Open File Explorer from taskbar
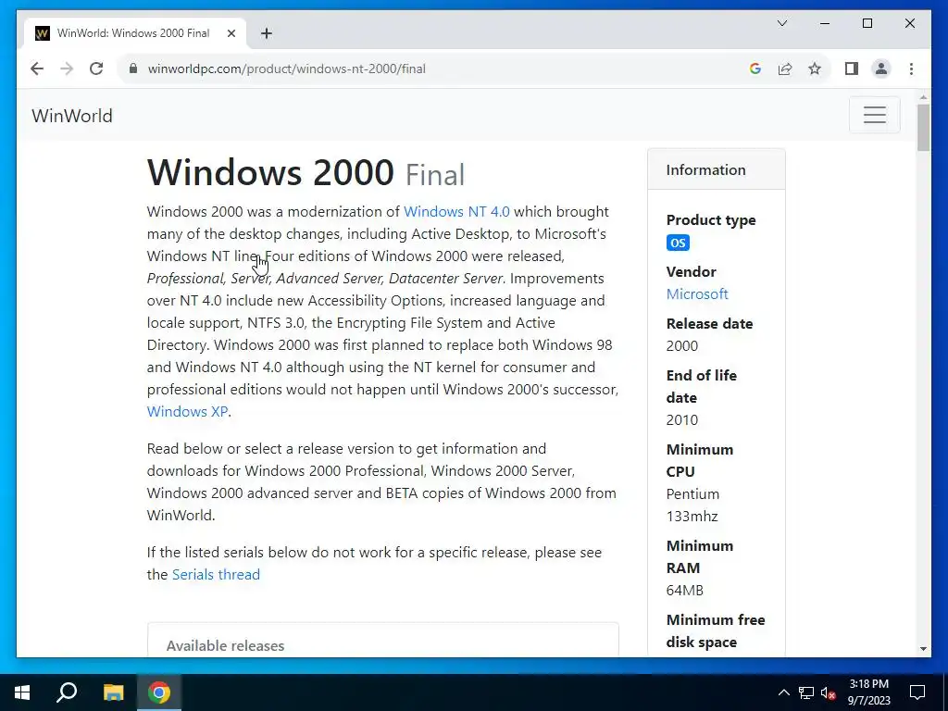This screenshot has width=948, height=711. (x=113, y=692)
